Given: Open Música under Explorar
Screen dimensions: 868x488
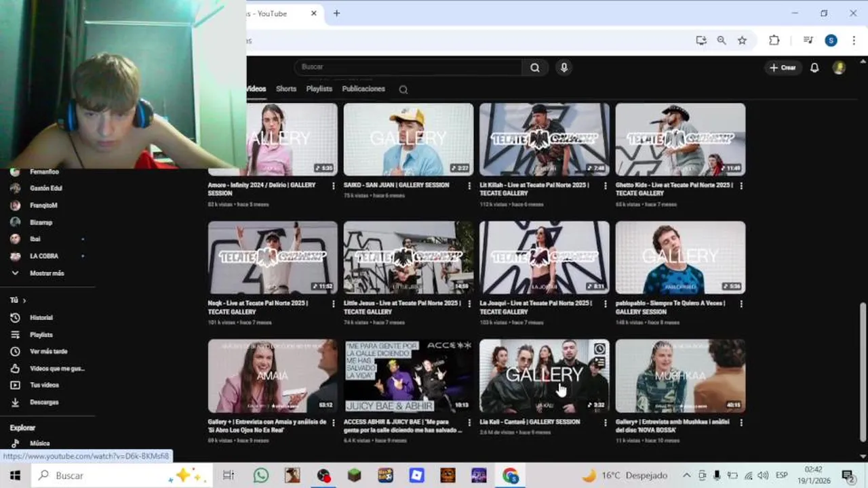Looking at the screenshot, I should (41, 443).
